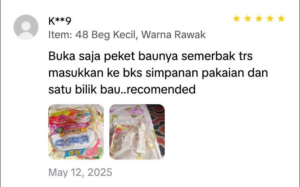Click the fifth rightmost rating star
Image resolution: width=300 pixels, height=187 pixels.
281,19
